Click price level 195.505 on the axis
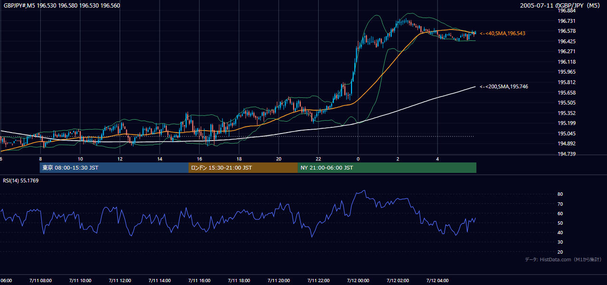This screenshot has width=607, height=285. coord(567,103)
